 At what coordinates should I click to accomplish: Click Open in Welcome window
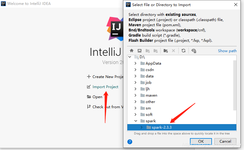click(x=97, y=97)
